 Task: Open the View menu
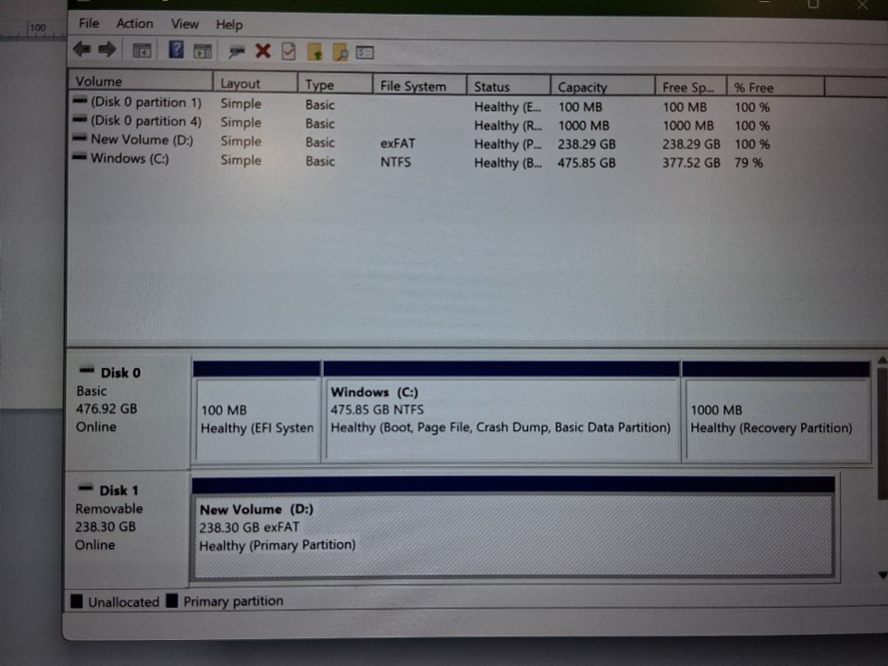185,24
